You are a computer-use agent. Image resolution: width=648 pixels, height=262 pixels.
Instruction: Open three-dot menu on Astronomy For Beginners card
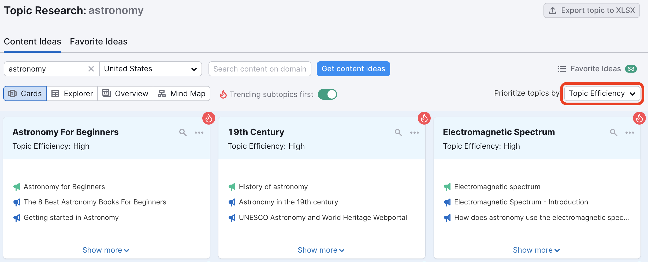click(x=199, y=133)
